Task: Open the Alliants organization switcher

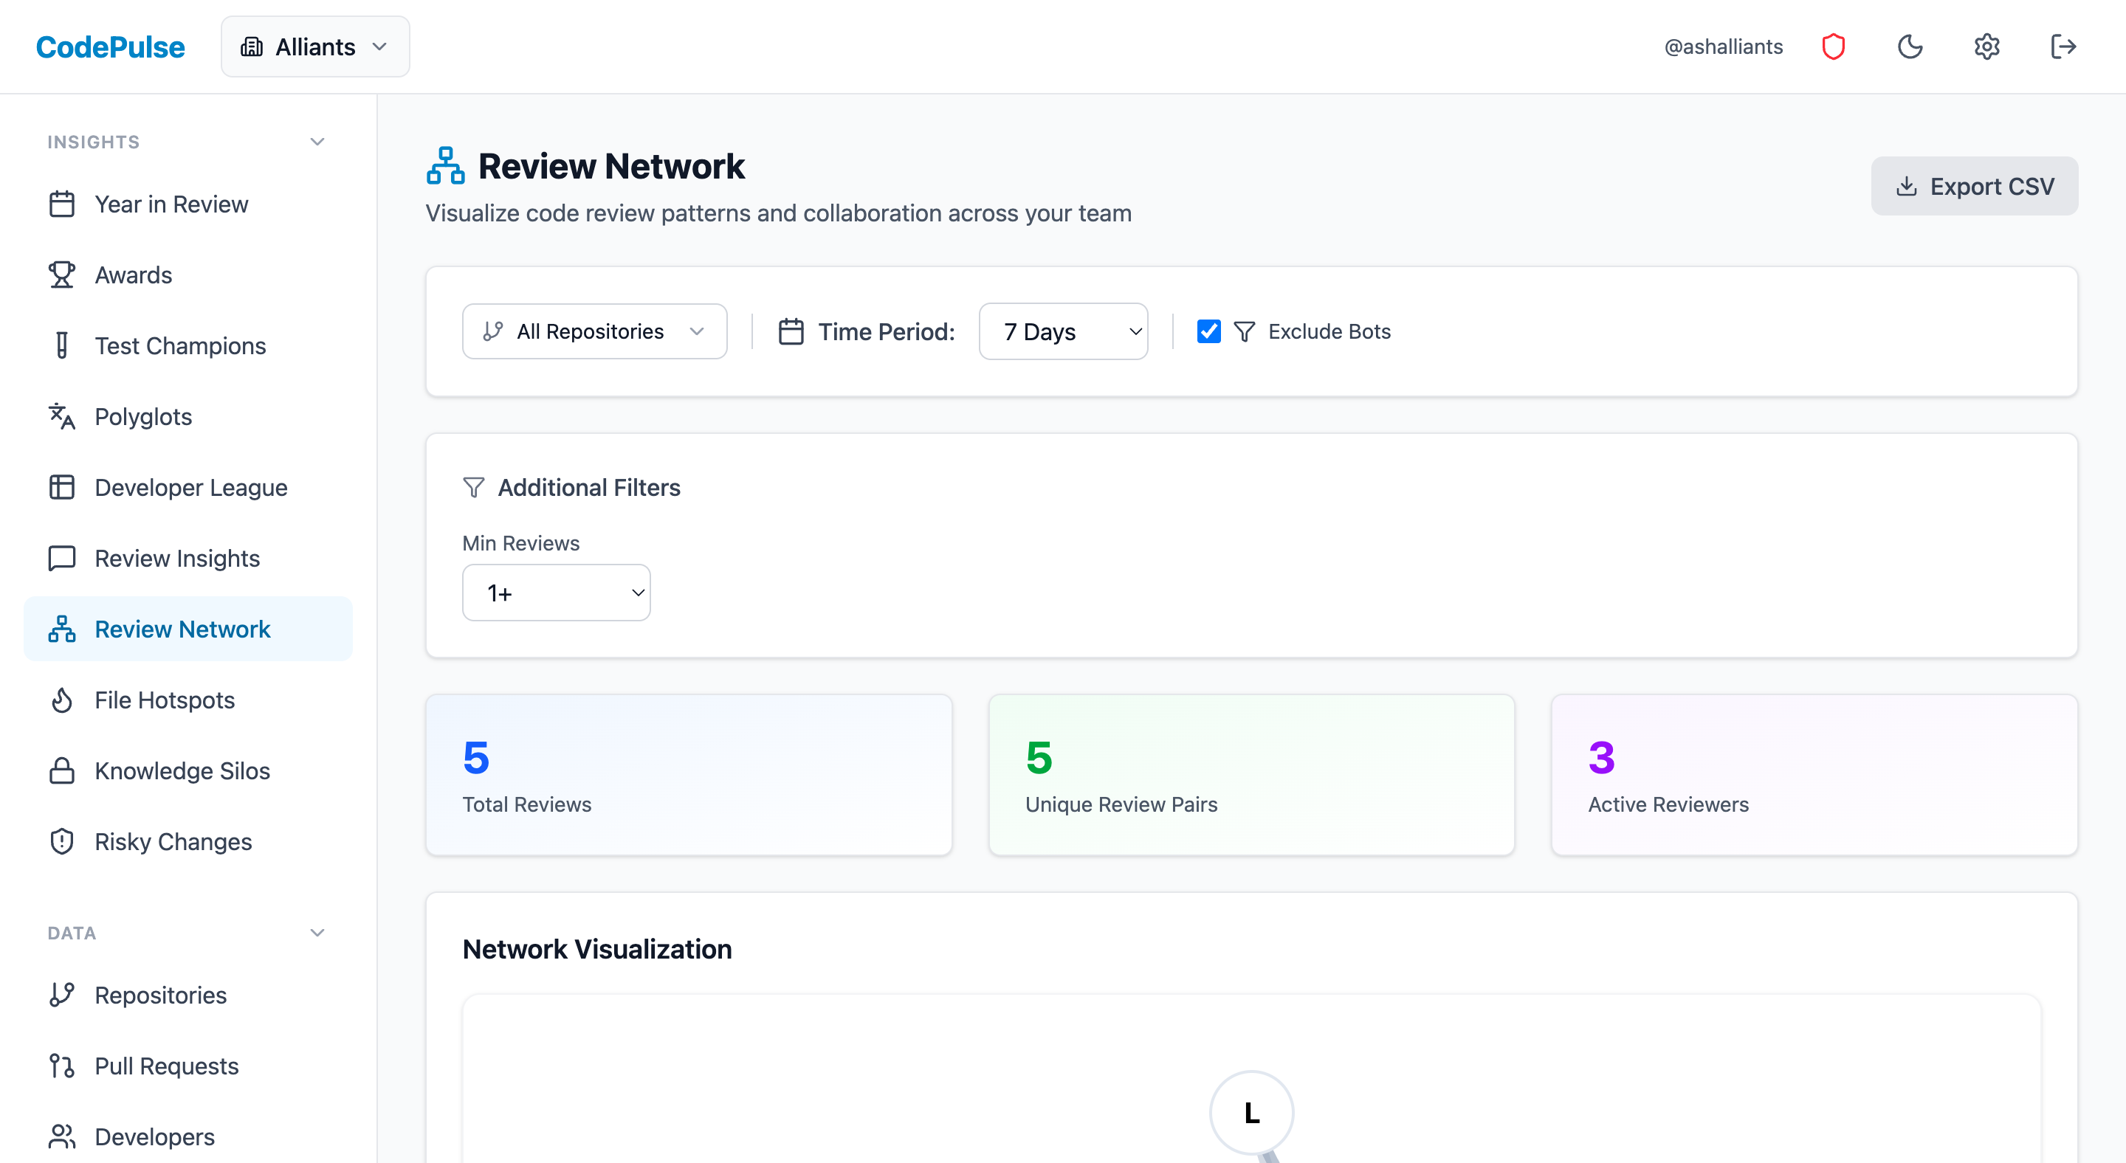Action: click(x=315, y=46)
